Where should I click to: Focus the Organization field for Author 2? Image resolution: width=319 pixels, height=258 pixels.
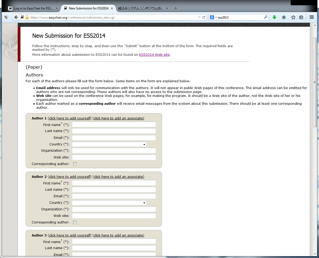(114, 209)
